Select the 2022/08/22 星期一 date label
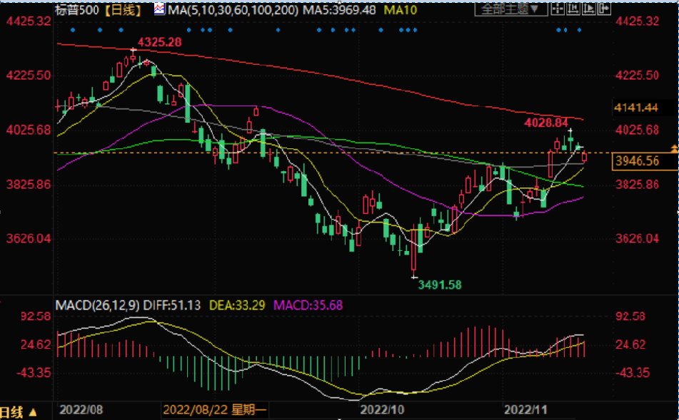This screenshot has height=420, width=679. [214, 410]
